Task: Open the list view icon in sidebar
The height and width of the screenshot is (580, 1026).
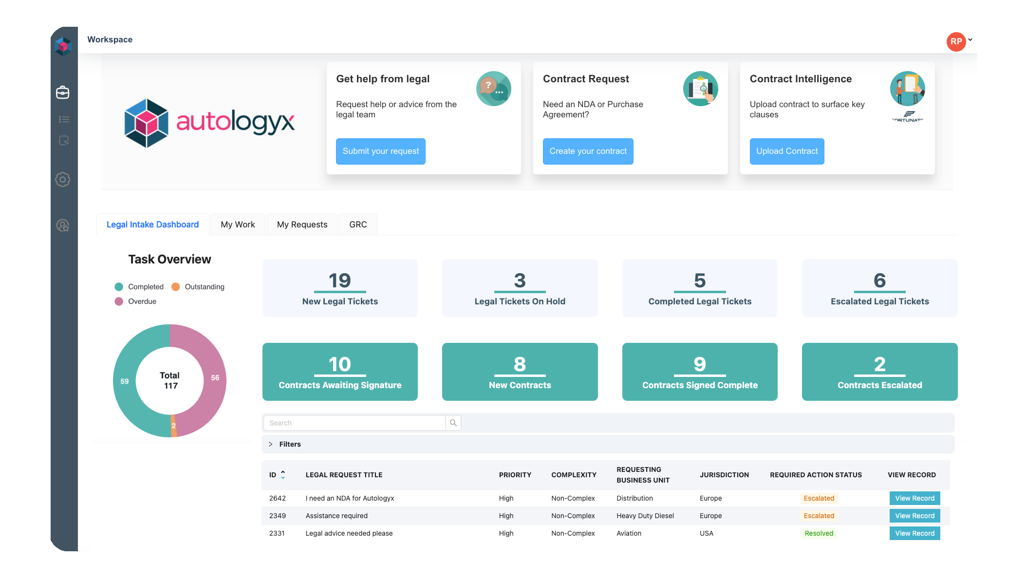Action: [63, 119]
